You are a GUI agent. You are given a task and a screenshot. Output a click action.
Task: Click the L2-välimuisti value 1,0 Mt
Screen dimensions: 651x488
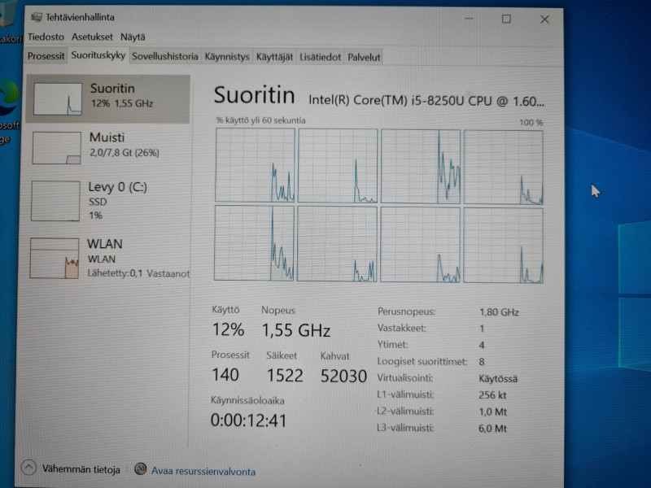[x=492, y=412]
